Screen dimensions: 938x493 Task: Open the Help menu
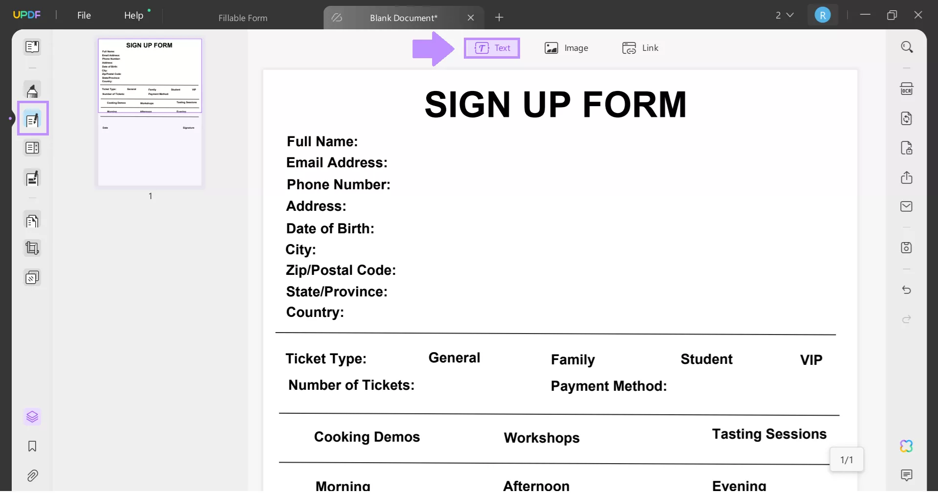(134, 15)
